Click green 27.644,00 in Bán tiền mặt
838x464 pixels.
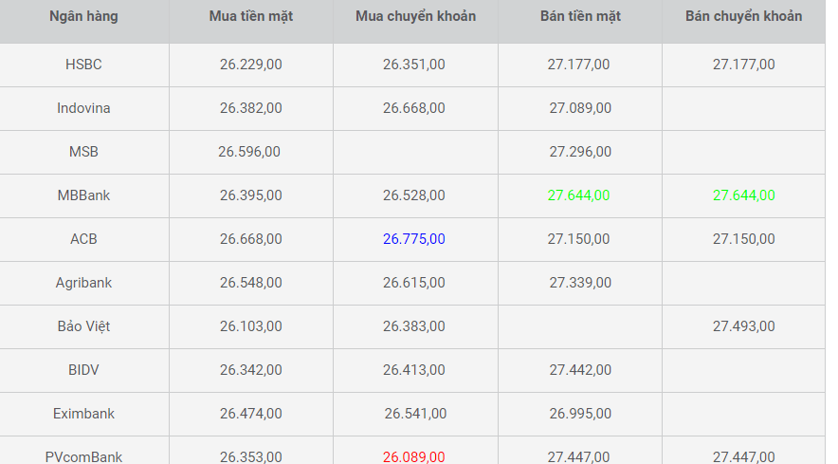[x=578, y=195]
